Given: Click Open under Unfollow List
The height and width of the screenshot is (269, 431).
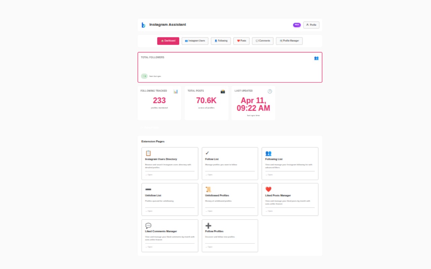Looking at the screenshot, I should point(149,211).
